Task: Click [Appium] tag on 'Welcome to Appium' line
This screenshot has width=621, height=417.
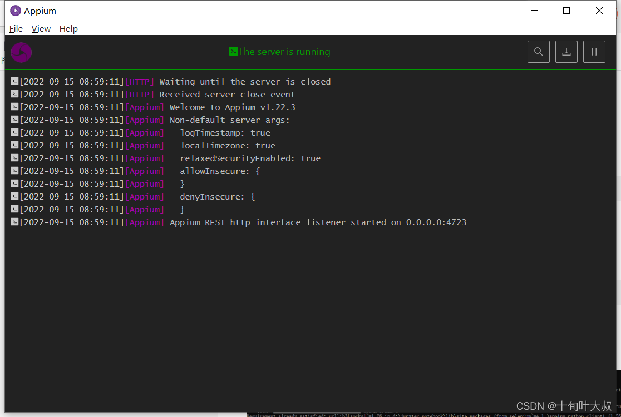Action: 145,107
